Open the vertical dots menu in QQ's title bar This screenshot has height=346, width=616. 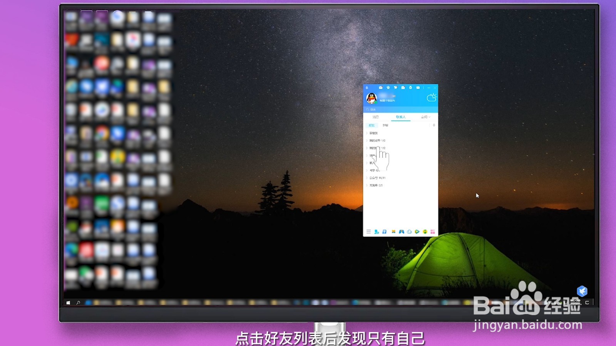click(423, 88)
